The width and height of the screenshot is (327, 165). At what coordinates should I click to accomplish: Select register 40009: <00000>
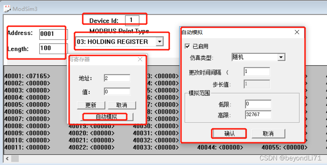pos(27,133)
